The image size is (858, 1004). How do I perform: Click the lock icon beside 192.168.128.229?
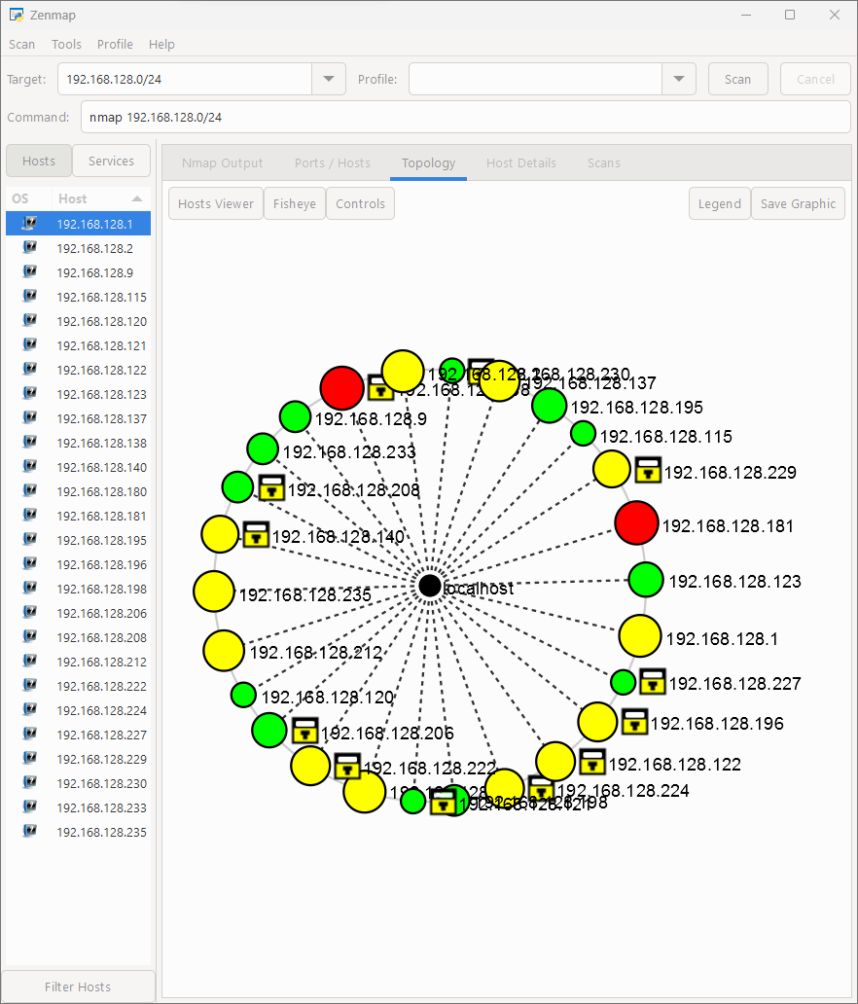point(649,470)
